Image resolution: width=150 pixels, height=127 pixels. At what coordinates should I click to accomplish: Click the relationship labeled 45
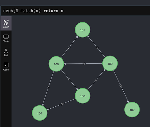click(x=69, y=48)
